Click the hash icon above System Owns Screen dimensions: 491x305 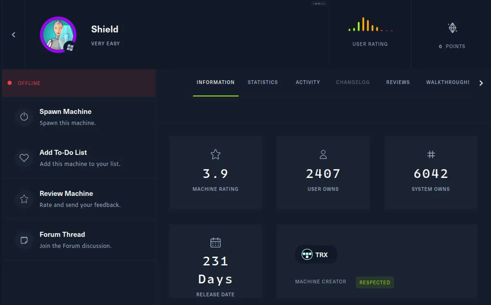[431, 155]
